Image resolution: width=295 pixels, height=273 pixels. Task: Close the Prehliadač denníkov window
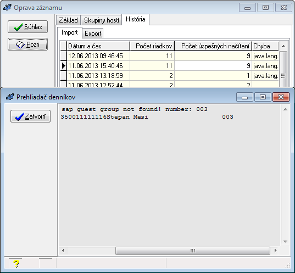click(x=281, y=97)
